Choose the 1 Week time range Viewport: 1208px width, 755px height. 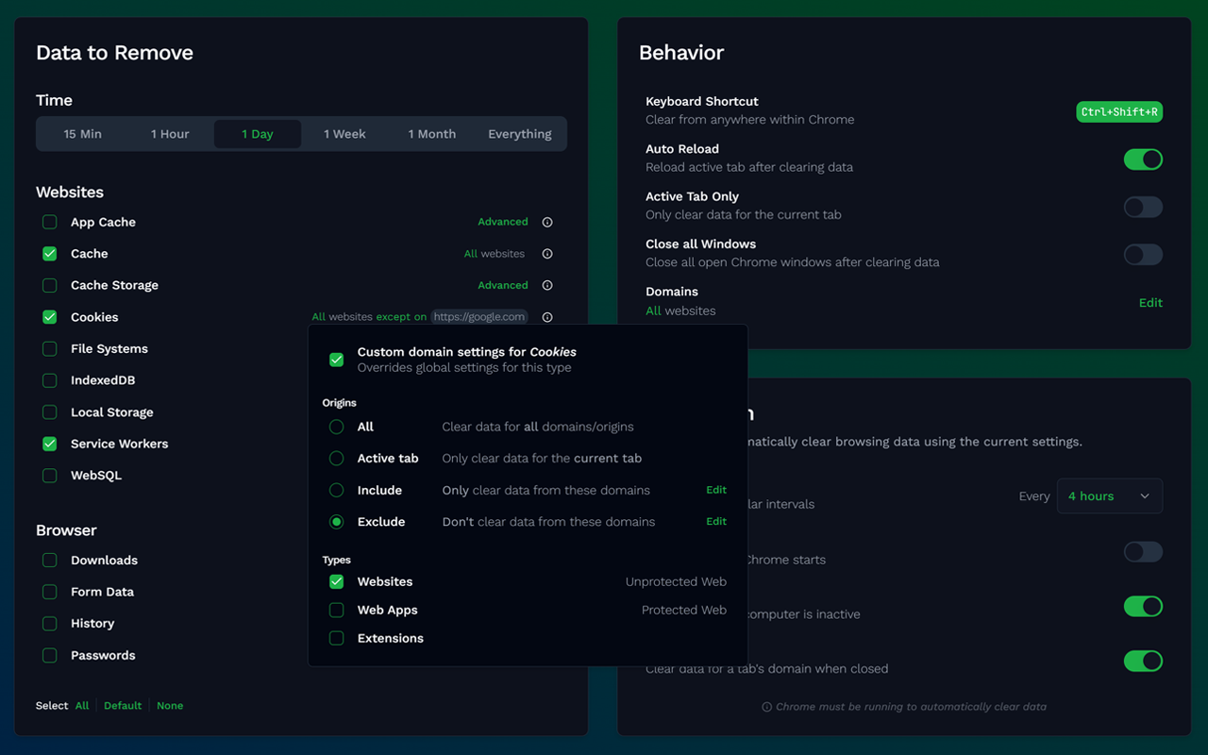pos(344,134)
